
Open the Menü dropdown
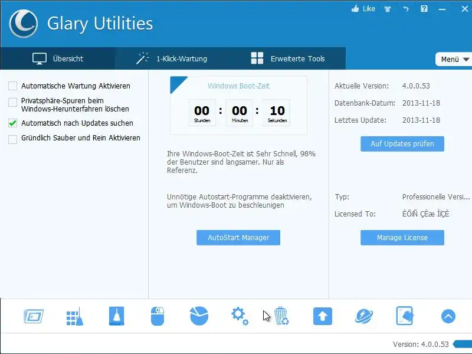pyautogui.click(x=454, y=60)
